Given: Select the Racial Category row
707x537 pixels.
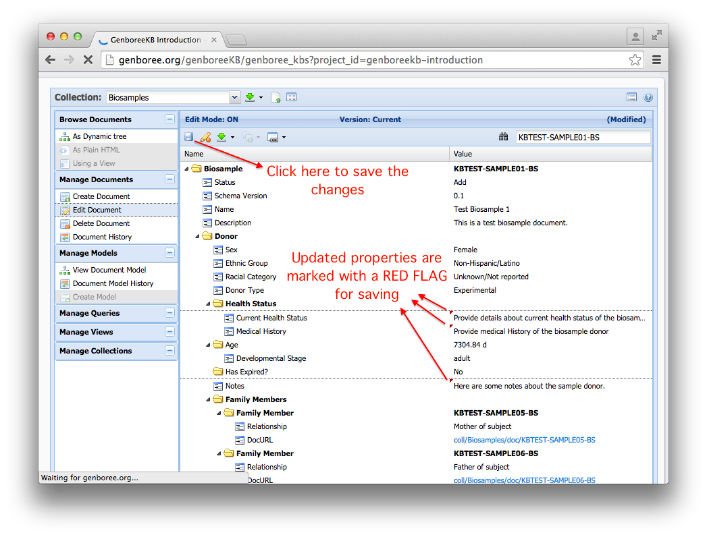Looking at the screenshot, I should pos(416,277).
